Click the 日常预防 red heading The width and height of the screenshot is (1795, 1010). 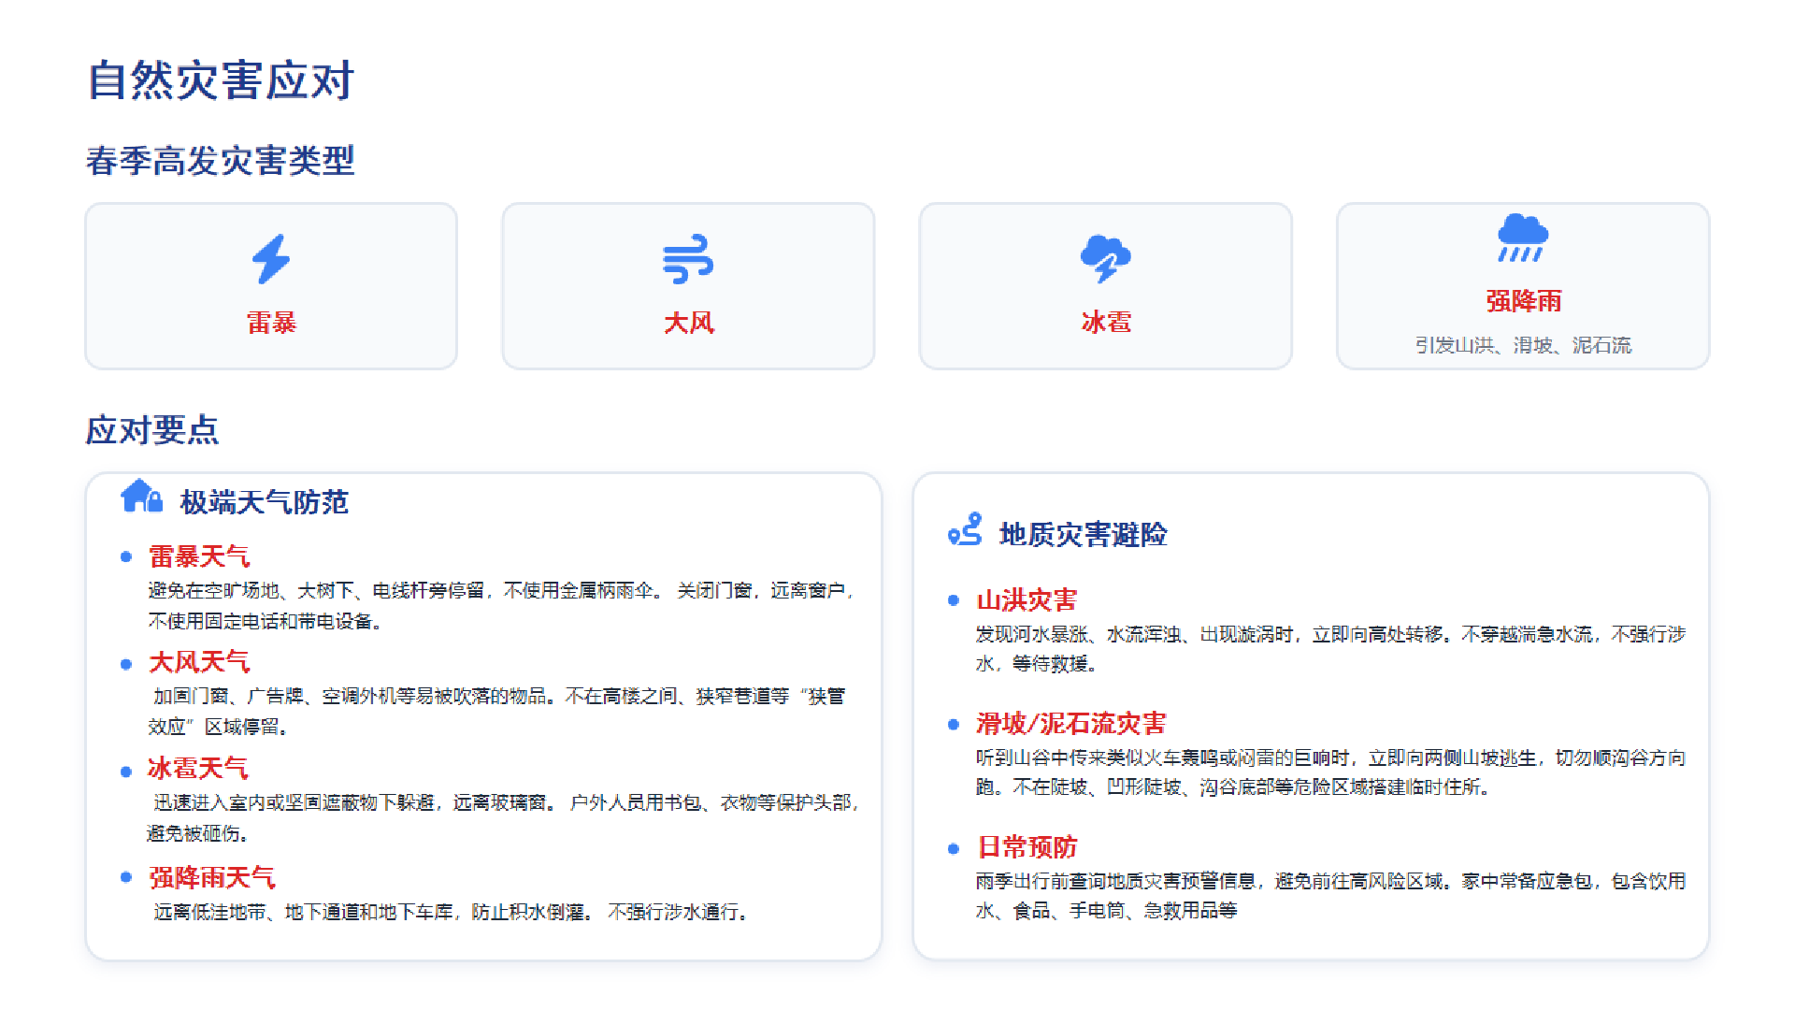point(1027,847)
